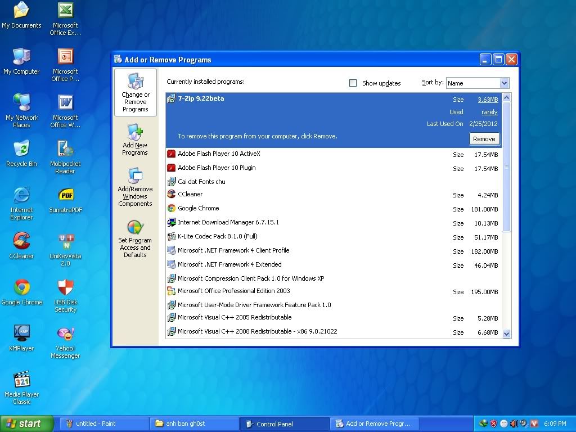Click the 'rarely' usage link
This screenshot has width=576, height=432.
click(x=489, y=112)
